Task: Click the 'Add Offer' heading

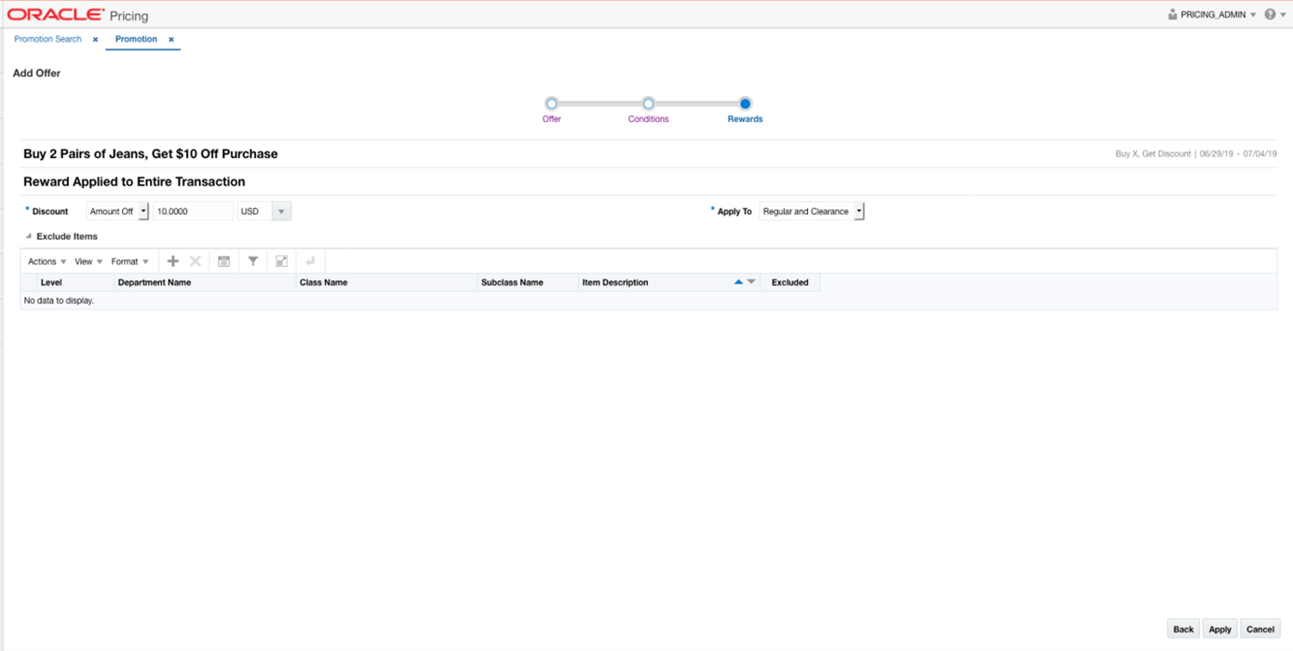Action: coord(36,73)
